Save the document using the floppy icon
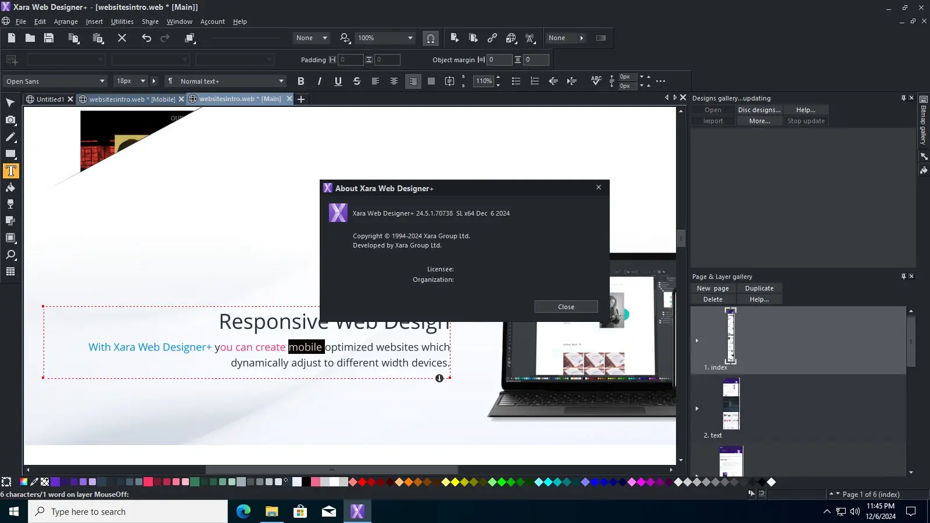930x523 pixels. [x=49, y=38]
